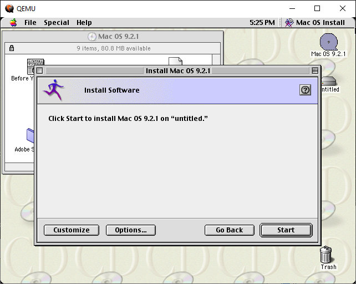
Task: Select the untitled hard disk icon
Action: (x=329, y=82)
